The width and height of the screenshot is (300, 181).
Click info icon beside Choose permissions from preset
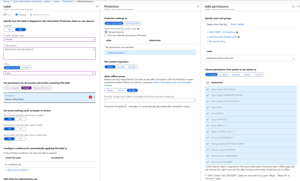[255, 70]
